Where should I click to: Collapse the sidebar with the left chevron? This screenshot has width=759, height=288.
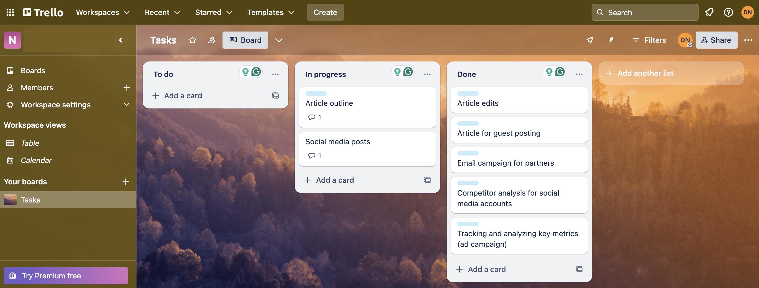tap(121, 40)
